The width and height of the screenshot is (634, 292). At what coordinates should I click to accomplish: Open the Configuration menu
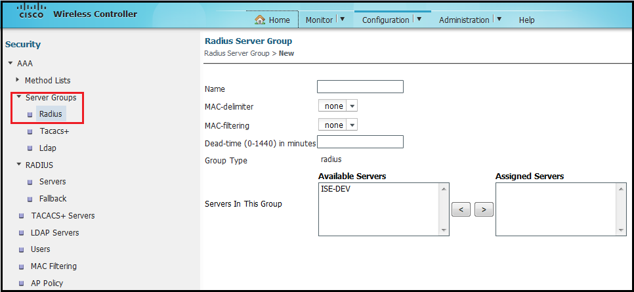point(391,20)
